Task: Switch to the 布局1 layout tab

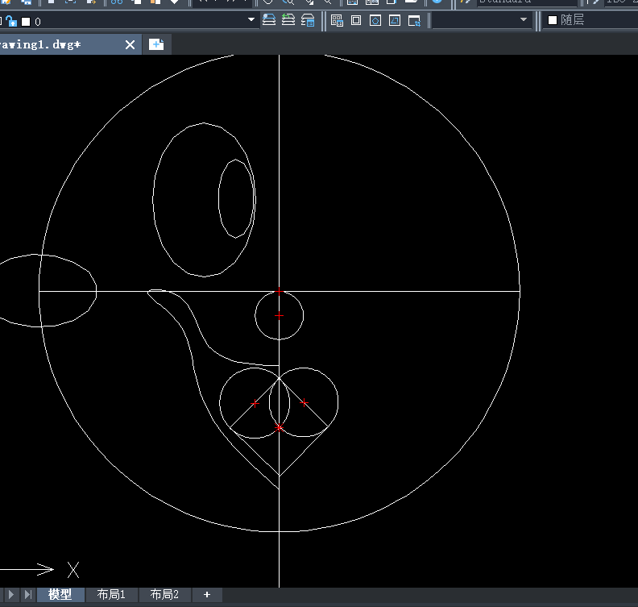Action: click(111, 595)
